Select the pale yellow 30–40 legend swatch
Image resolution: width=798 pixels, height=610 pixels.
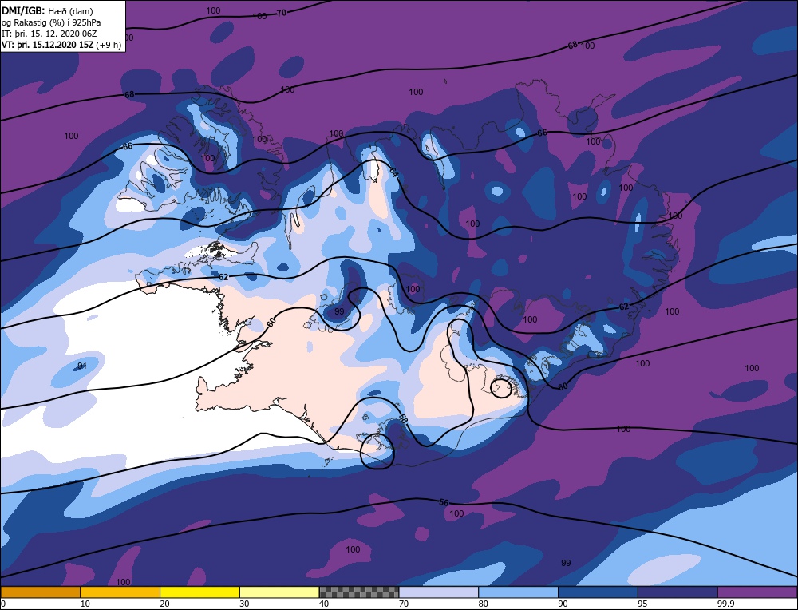pos(279,592)
